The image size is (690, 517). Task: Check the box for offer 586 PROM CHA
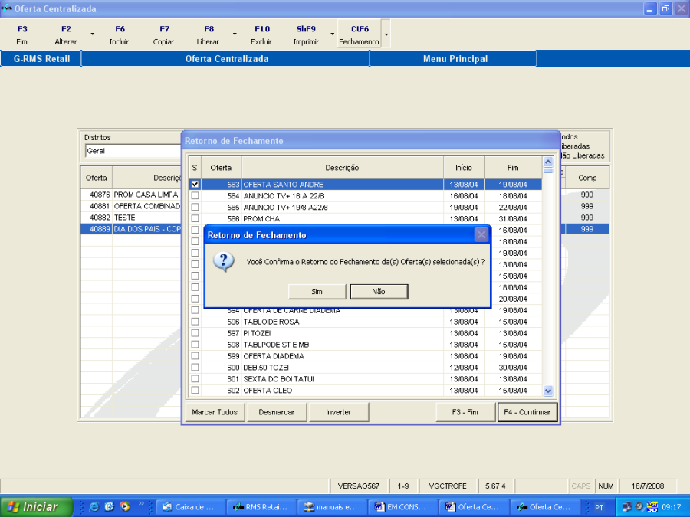click(x=195, y=218)
